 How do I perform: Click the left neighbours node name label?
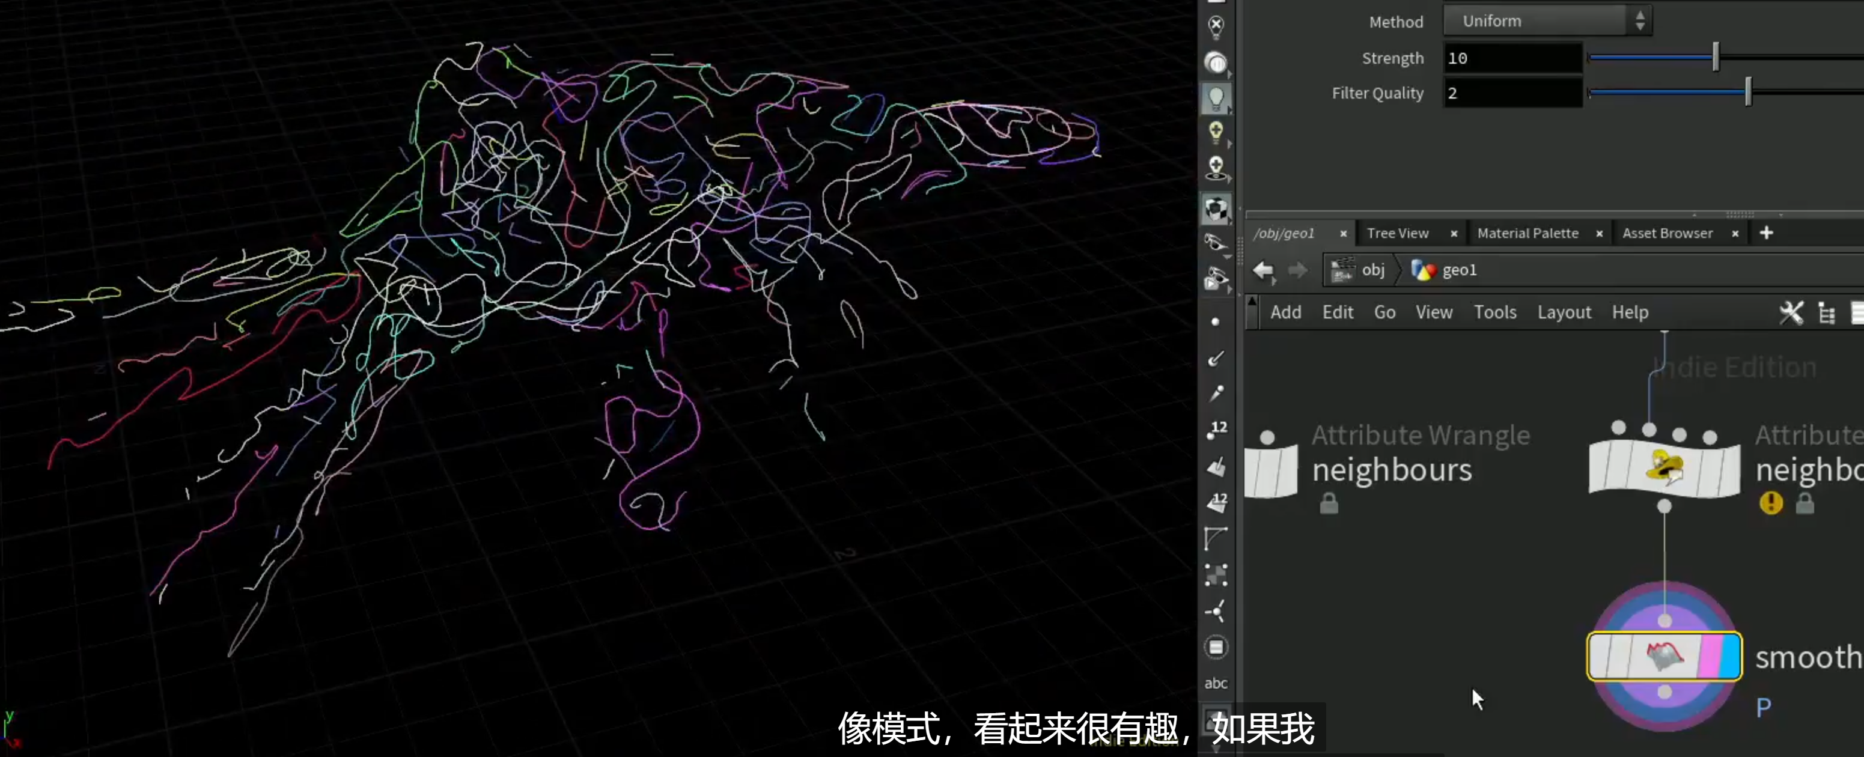pyautogui.click(x=1392, y=471)
